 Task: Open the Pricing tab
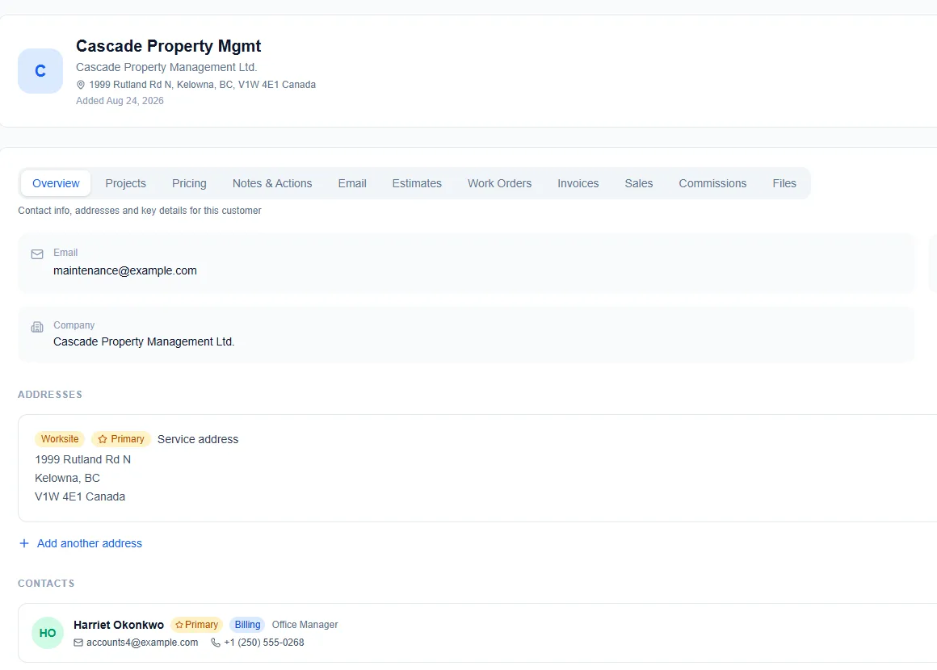click(x=190, y=183)
